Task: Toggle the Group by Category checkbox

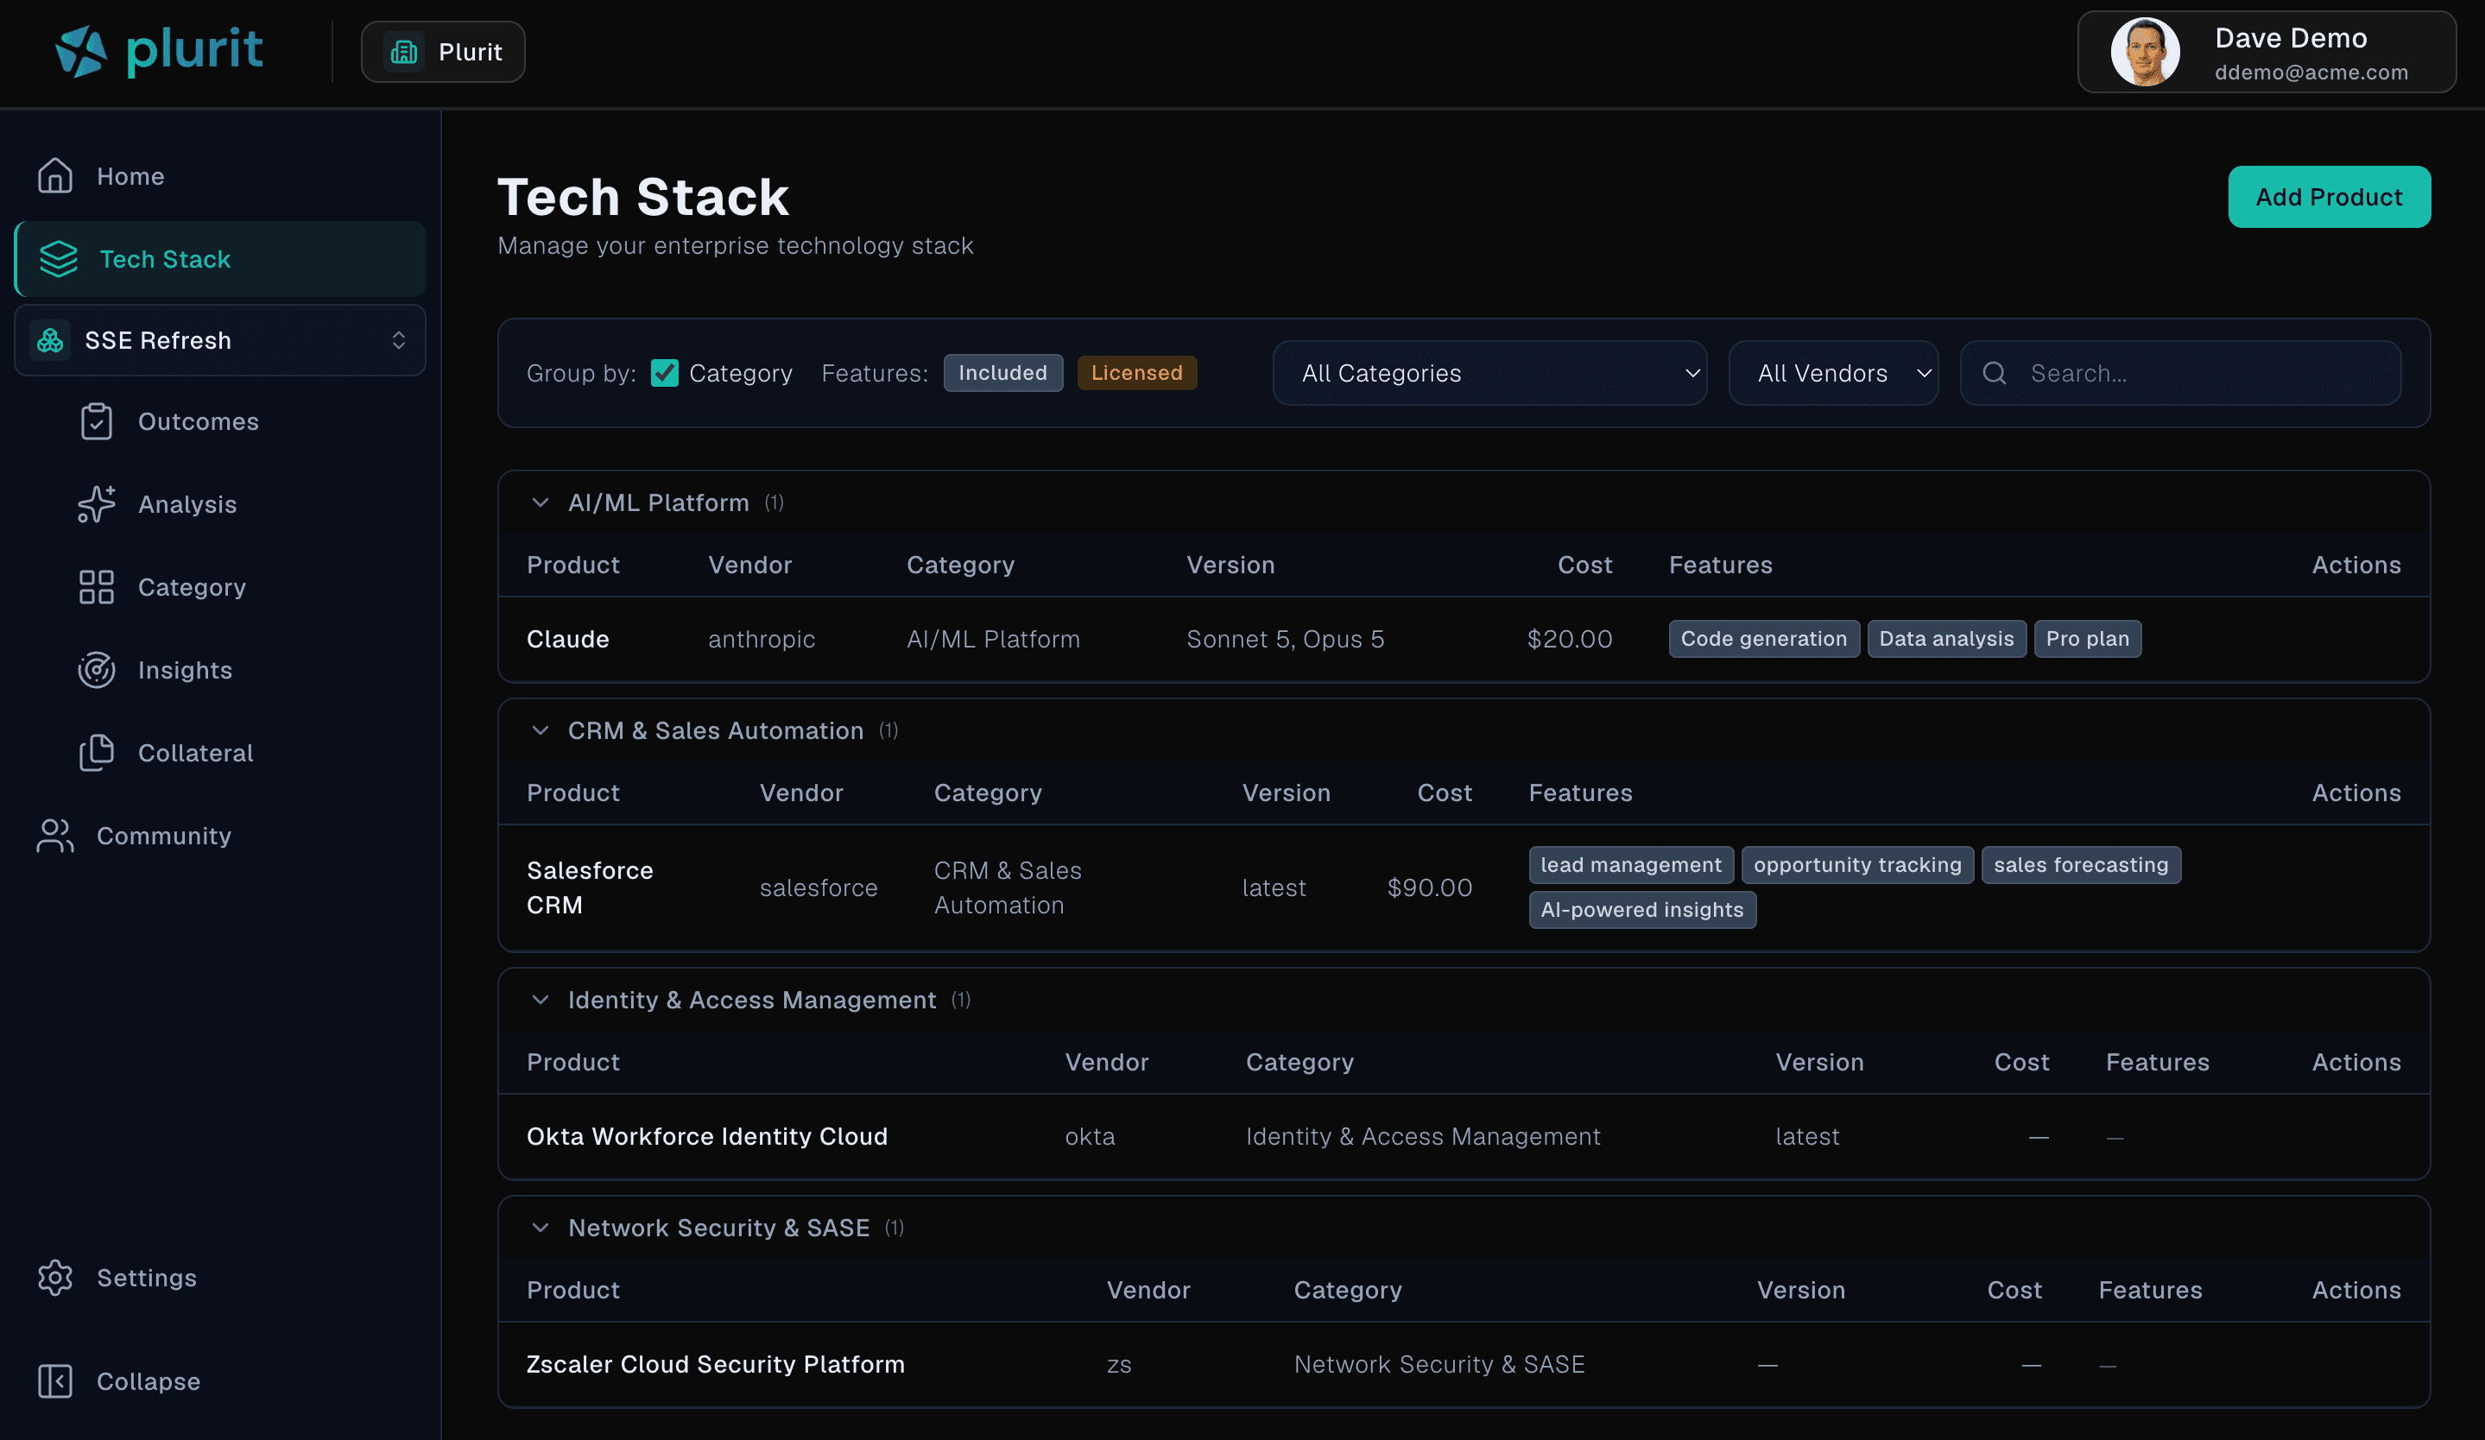Action: pyautogui.click(x=665, y=374)
